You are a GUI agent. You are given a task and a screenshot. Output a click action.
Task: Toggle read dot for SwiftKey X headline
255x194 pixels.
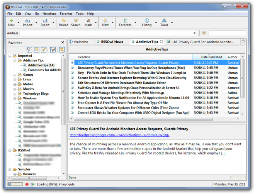tap(72, 87)
